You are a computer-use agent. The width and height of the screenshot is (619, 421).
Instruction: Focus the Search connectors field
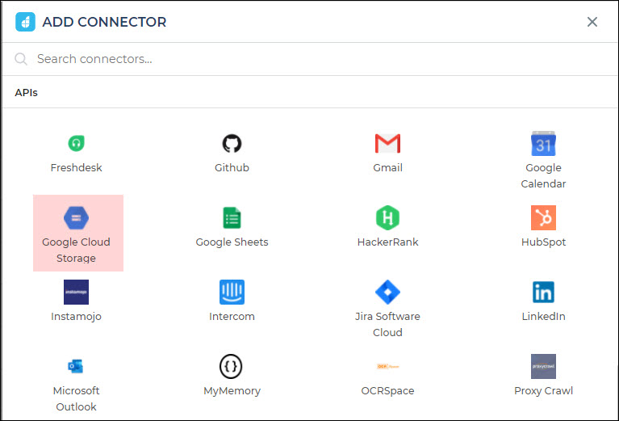pyautogui.click(x=310, y=59)
